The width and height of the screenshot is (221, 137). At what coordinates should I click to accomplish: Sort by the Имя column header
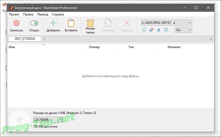pyautogui.click(x=44, y=47)
